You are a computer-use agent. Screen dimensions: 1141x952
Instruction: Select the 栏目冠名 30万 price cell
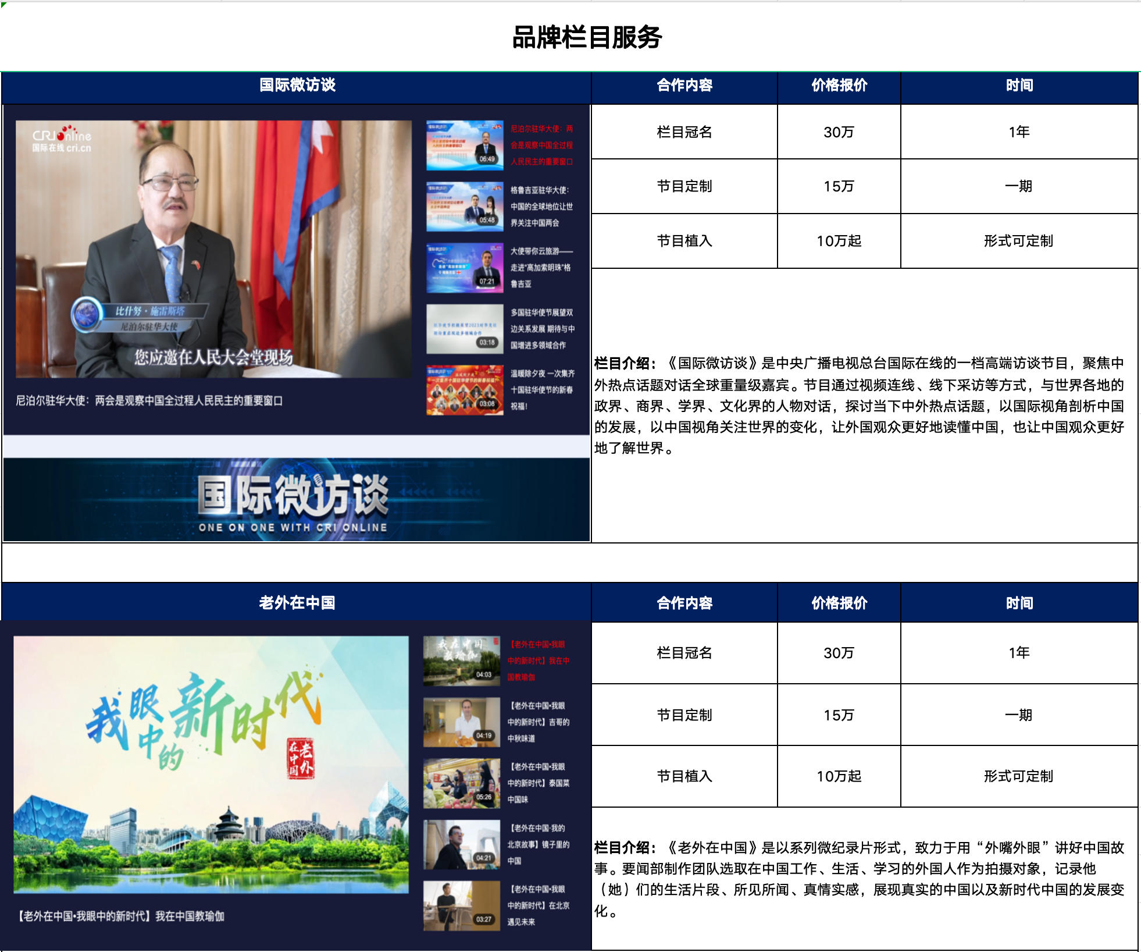(x=839, y=132)
